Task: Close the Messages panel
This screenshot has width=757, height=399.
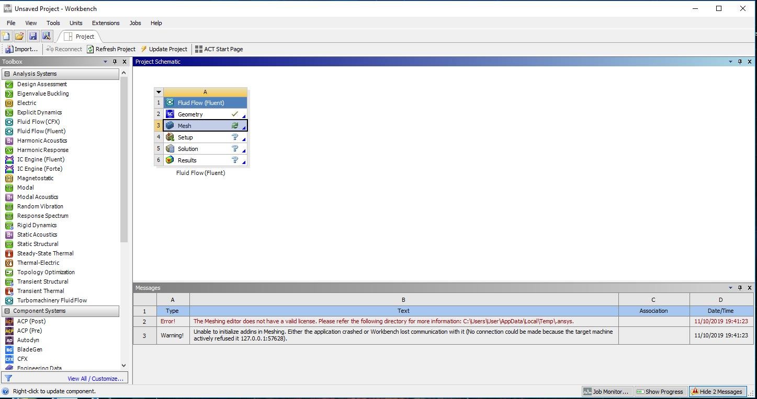Action: 749,288
